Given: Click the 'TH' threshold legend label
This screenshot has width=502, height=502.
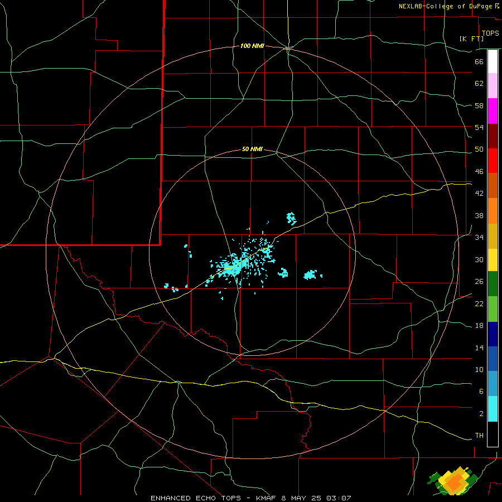Looking at the screenshot, I should [x=479, y=436].
